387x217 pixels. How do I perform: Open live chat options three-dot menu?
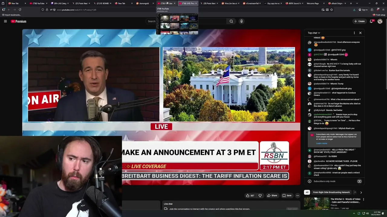pyautogui.click(x=354, y=33)
